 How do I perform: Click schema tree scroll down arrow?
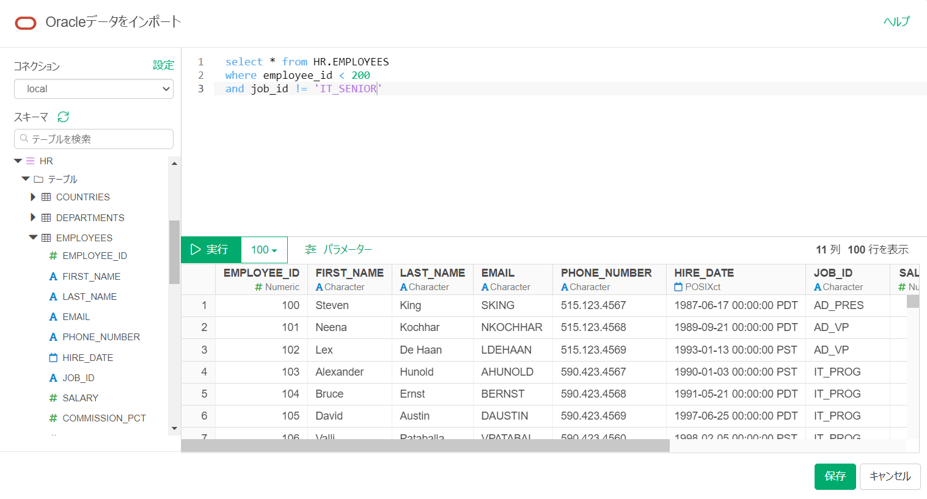[x=174, y=429]
